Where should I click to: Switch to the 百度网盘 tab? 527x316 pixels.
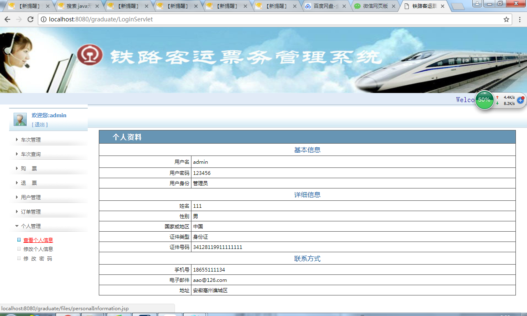pyautogui.click(x=325, y=6)
